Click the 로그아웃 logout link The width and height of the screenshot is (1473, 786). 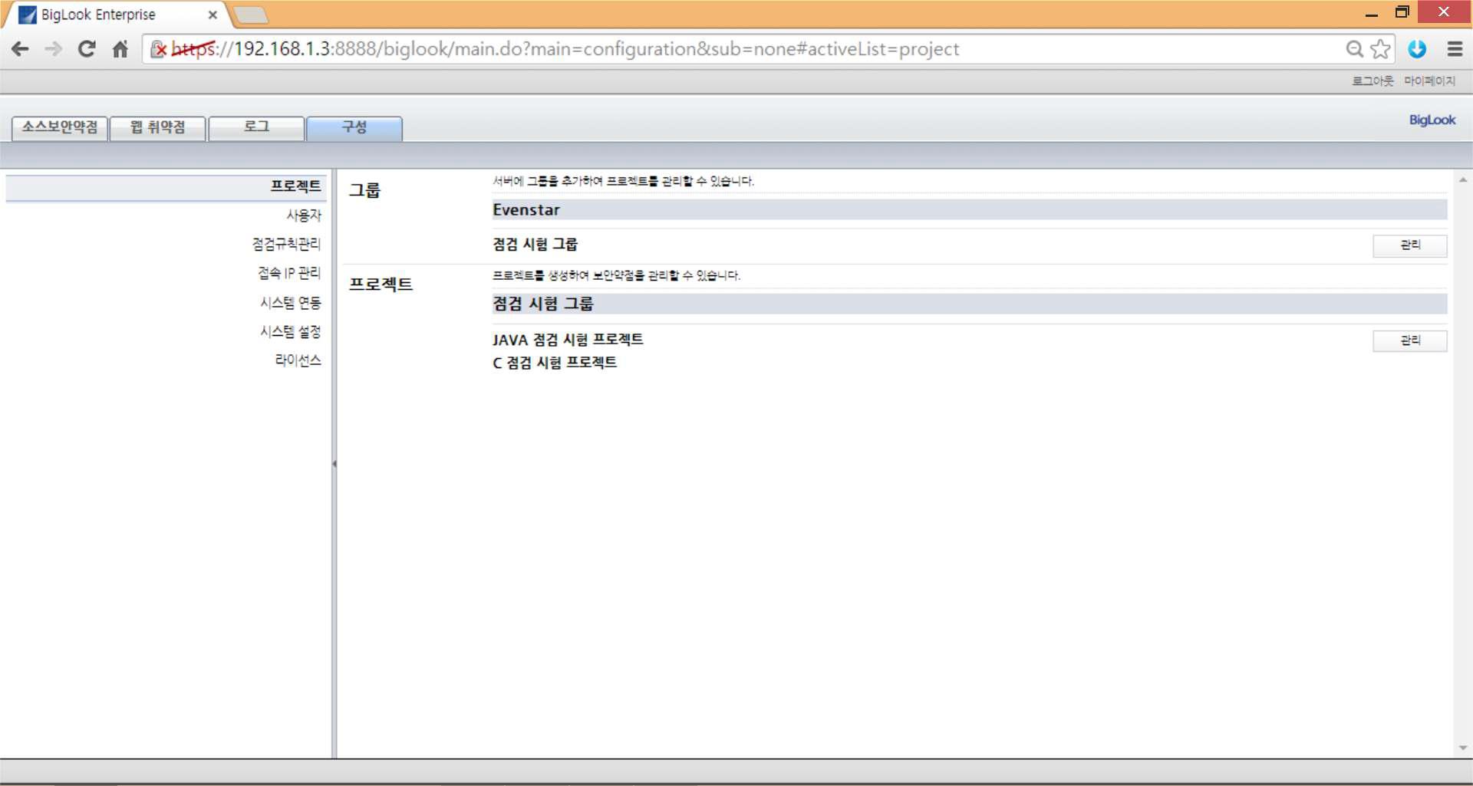(x=1372, y=81)
